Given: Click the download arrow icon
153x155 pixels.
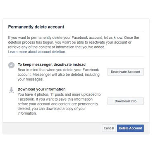Looking at the screenshot, I should click(12, 90).
